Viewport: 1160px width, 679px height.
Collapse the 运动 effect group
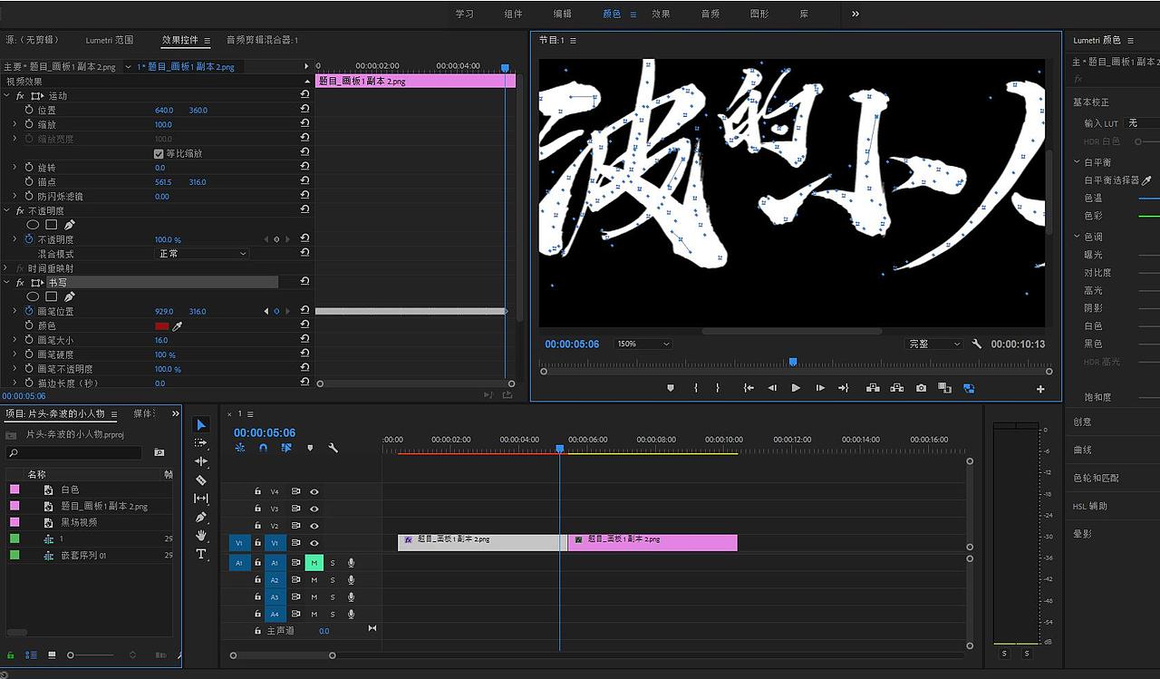(x=7, y=95)
